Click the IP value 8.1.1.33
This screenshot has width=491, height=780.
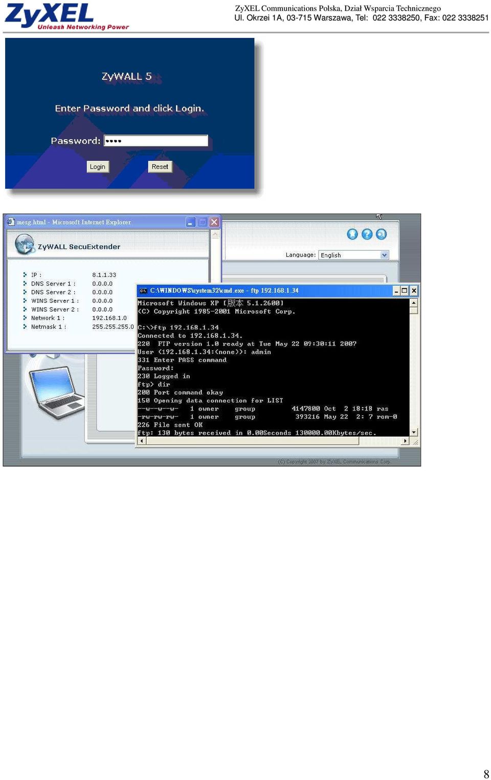[104, 275]
